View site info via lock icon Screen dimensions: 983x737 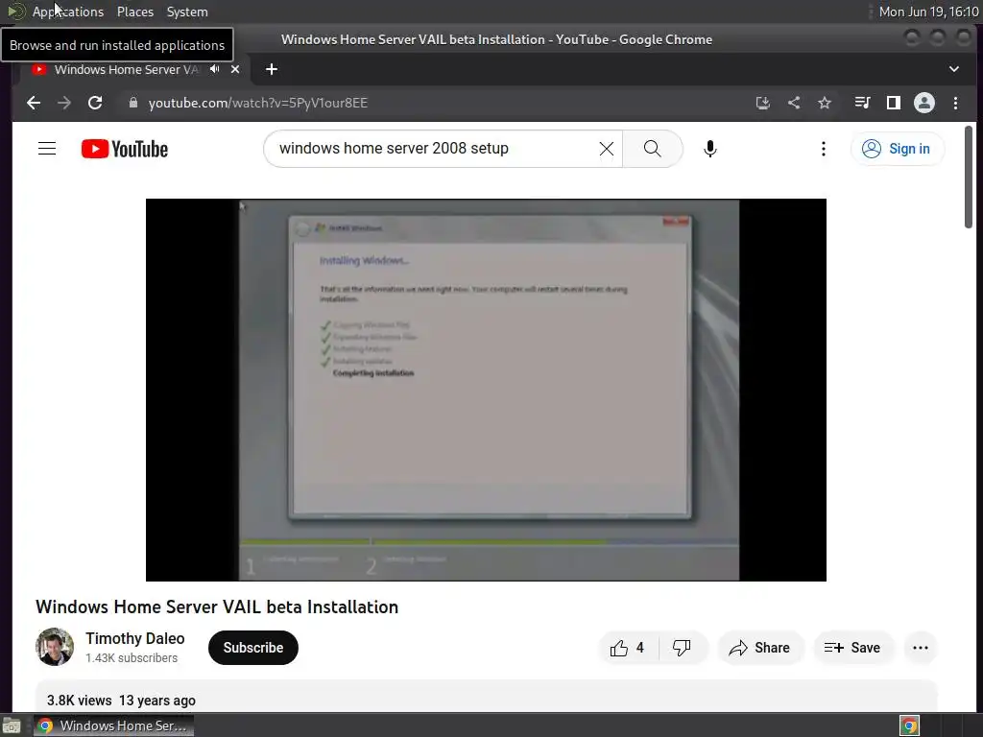click(132, 103)
